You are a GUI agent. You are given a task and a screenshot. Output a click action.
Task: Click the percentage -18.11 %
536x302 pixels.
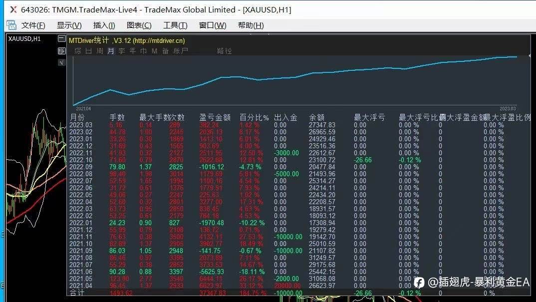coord(252,272)
